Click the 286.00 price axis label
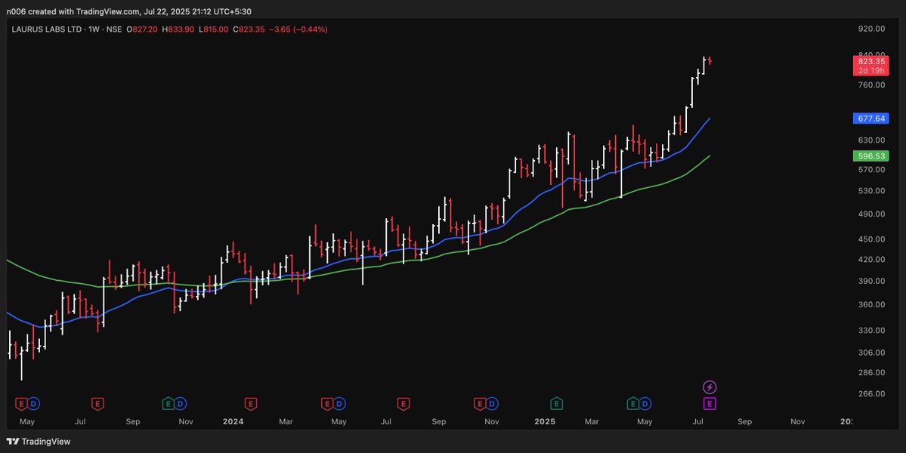 coord(871,372)
